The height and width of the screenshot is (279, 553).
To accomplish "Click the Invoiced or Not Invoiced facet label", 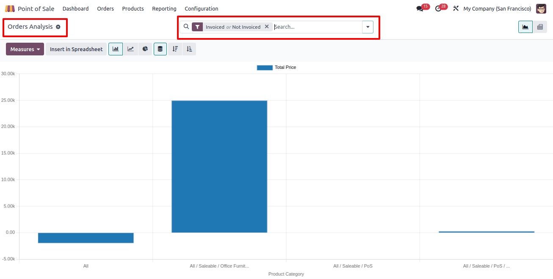I will pyautogui.click(x=233, y=27).
